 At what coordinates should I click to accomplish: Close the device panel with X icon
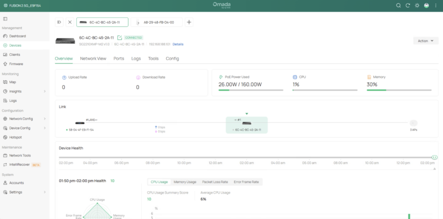point(70,22)
